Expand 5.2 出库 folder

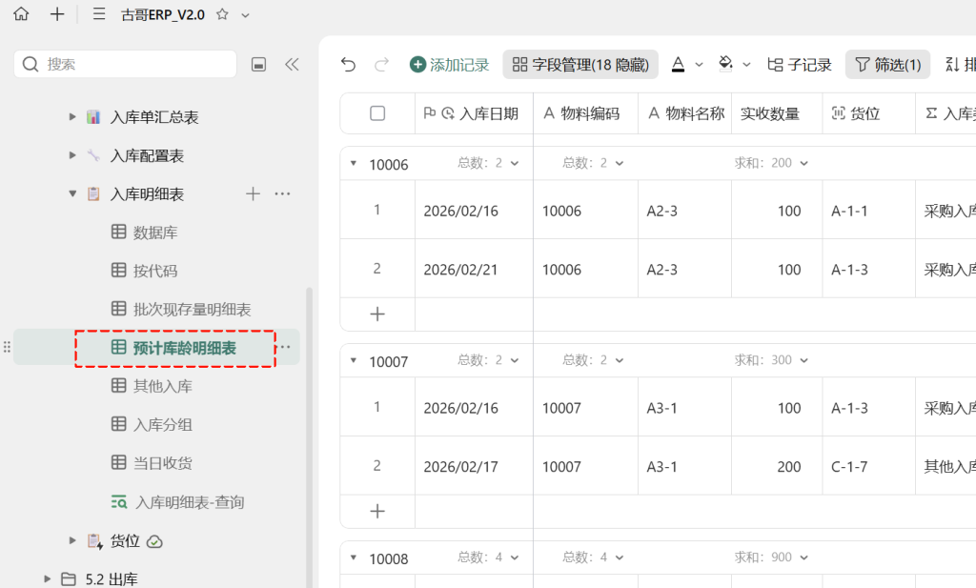[48, 578]
